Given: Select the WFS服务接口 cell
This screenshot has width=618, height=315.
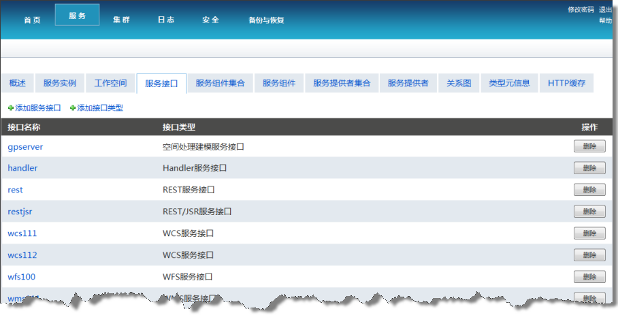Looking at the screenshot, I should pyautogui.click(x=188, y=277).
